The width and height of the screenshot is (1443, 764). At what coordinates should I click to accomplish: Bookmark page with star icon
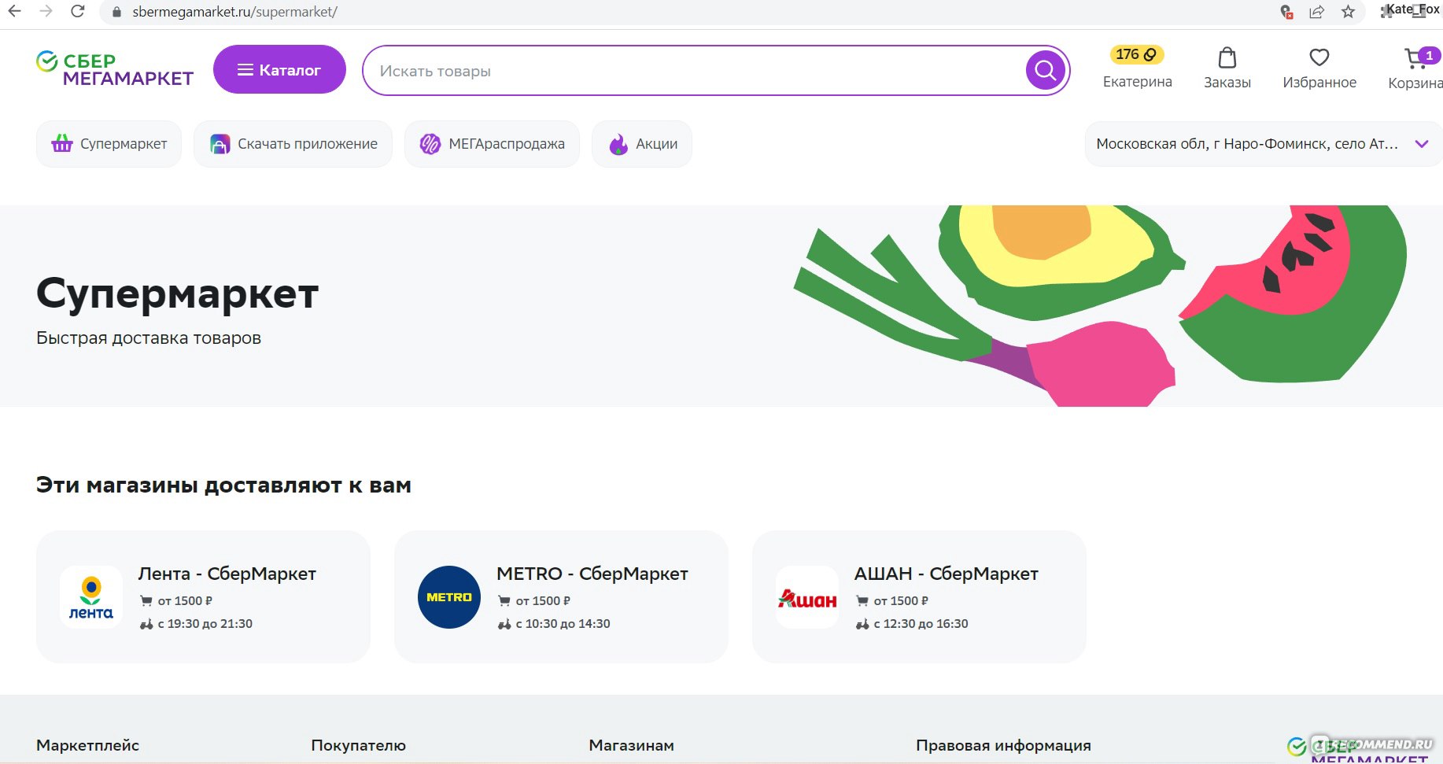(x=1348, y=12)
